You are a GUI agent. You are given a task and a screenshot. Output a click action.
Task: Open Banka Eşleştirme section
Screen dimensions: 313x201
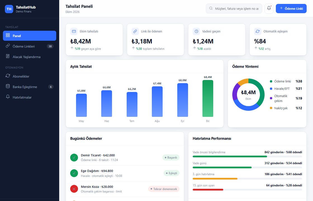point(30,87)
